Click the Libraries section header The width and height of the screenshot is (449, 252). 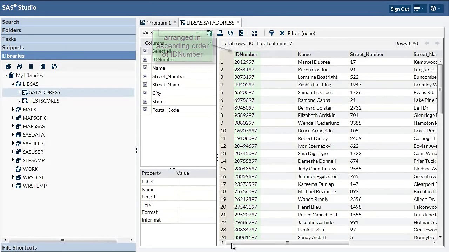pyautogui.click(x=68, y=56)
